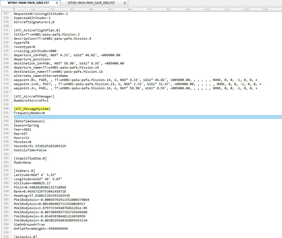This screenshot has height=238, width=282.
Task: Click the Season=Spring line
Action: point(26,125)
